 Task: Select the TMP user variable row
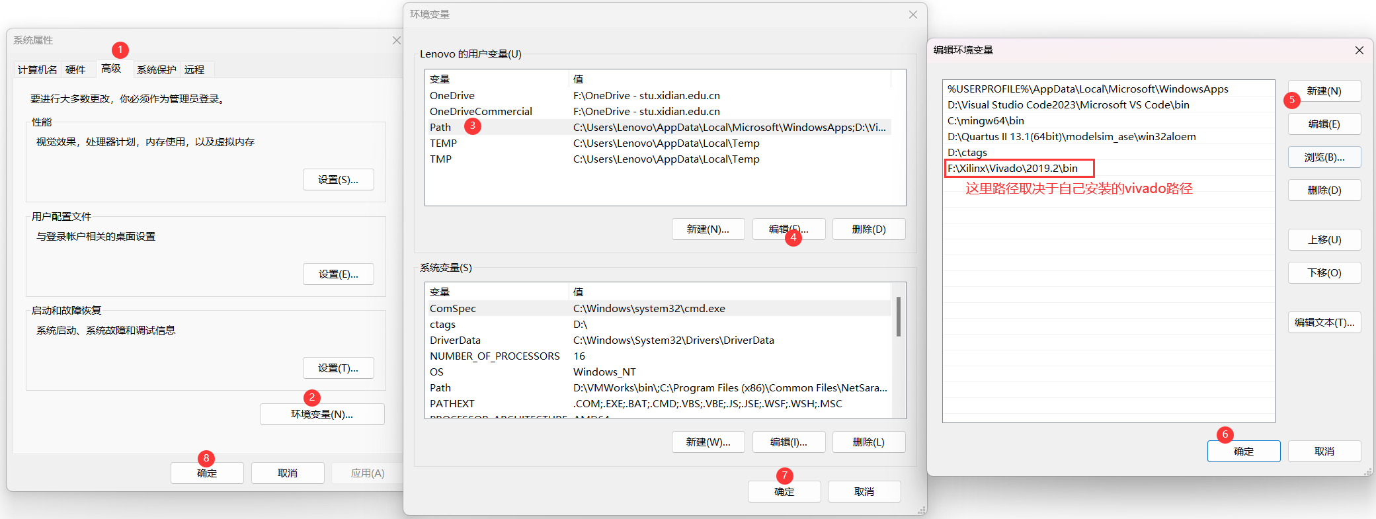pyautogui.click(x=658, y=159)
